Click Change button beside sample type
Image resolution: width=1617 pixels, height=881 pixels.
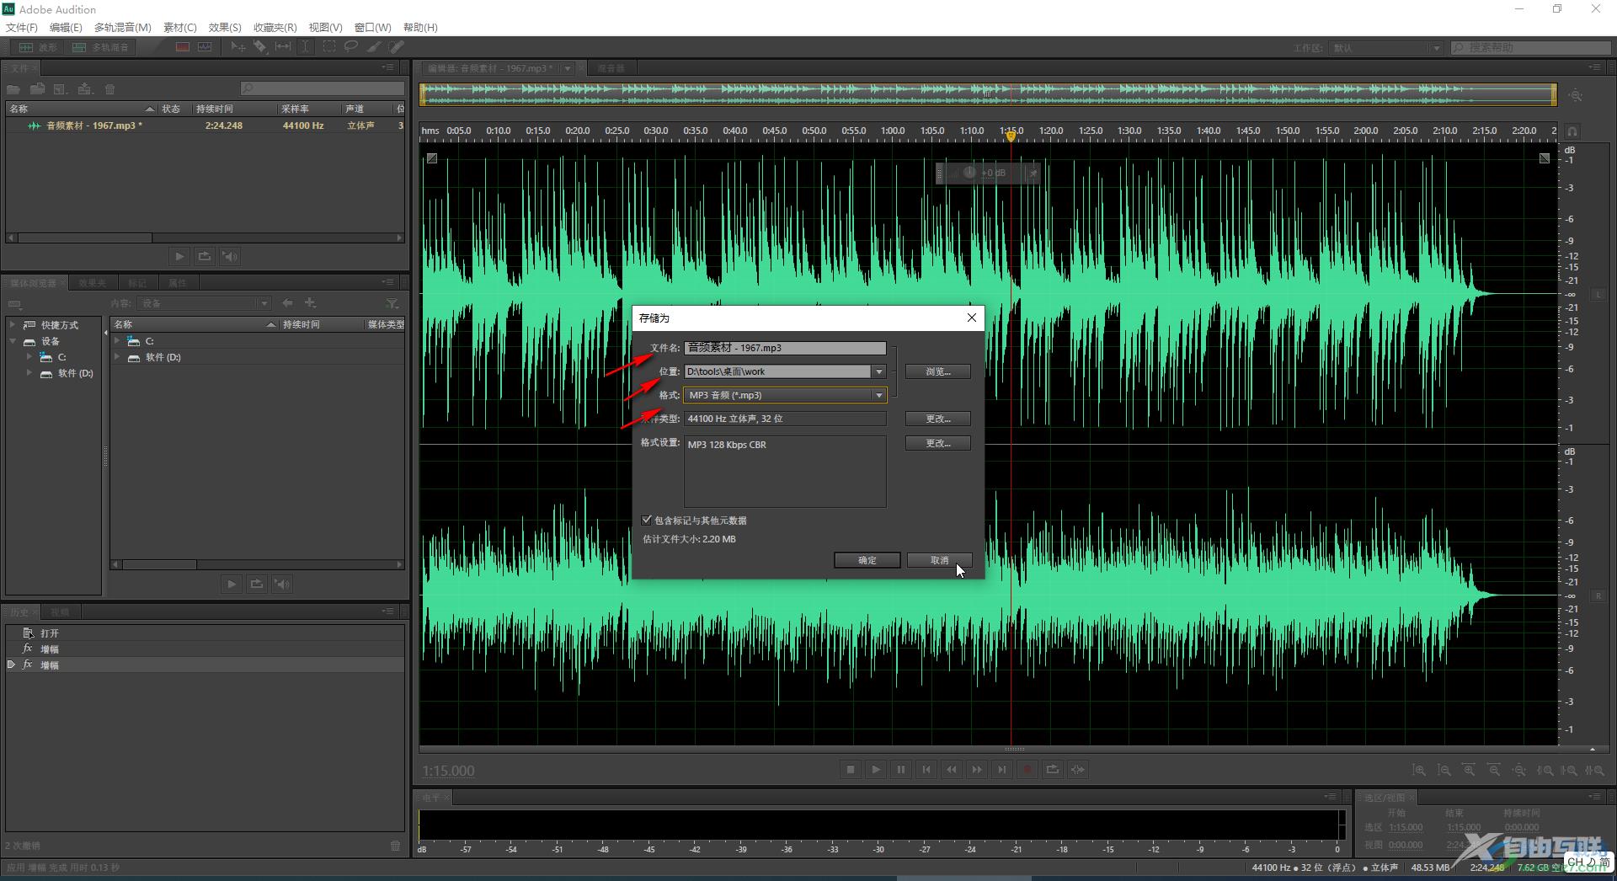(x=937, y=419)
